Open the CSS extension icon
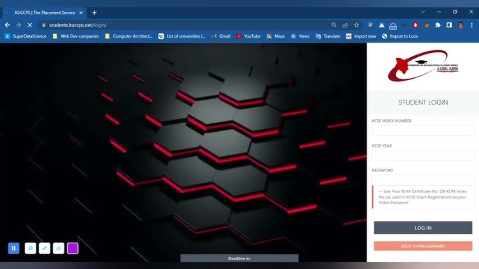Viewport: 479px width, 269px height. coord(393,26)
